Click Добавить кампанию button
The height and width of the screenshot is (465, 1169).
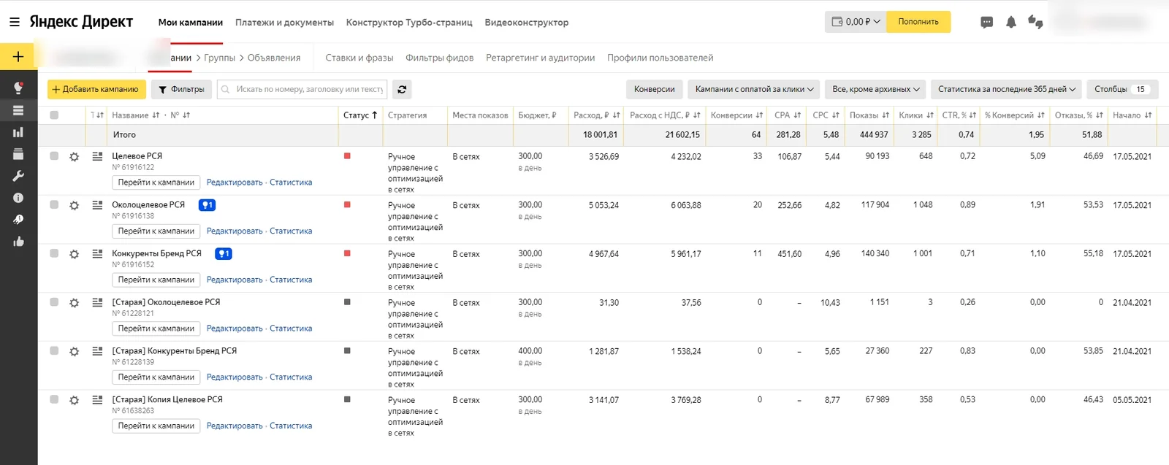pos(95,89)
